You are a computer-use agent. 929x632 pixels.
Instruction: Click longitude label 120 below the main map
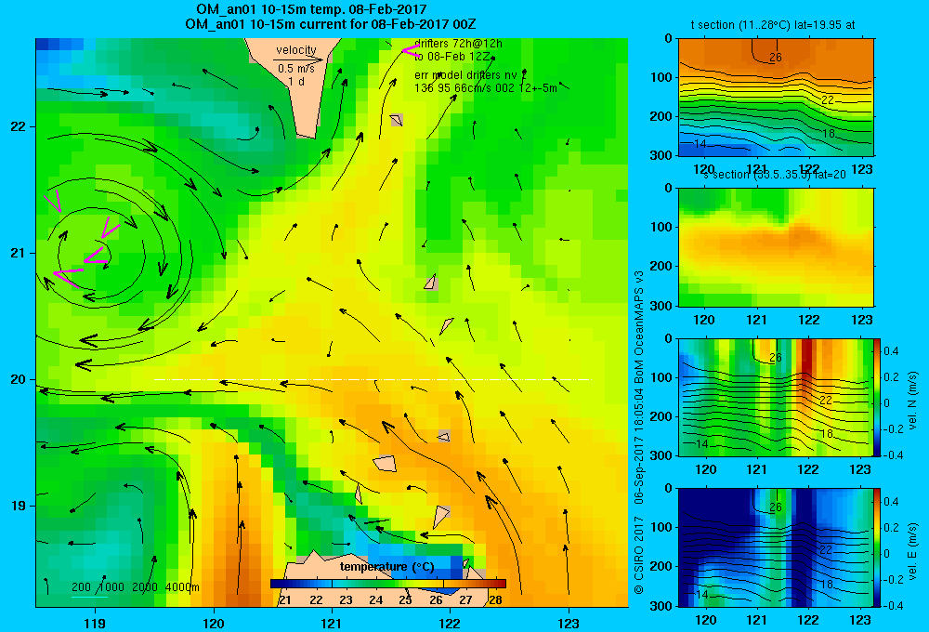[x=214, y=623]
